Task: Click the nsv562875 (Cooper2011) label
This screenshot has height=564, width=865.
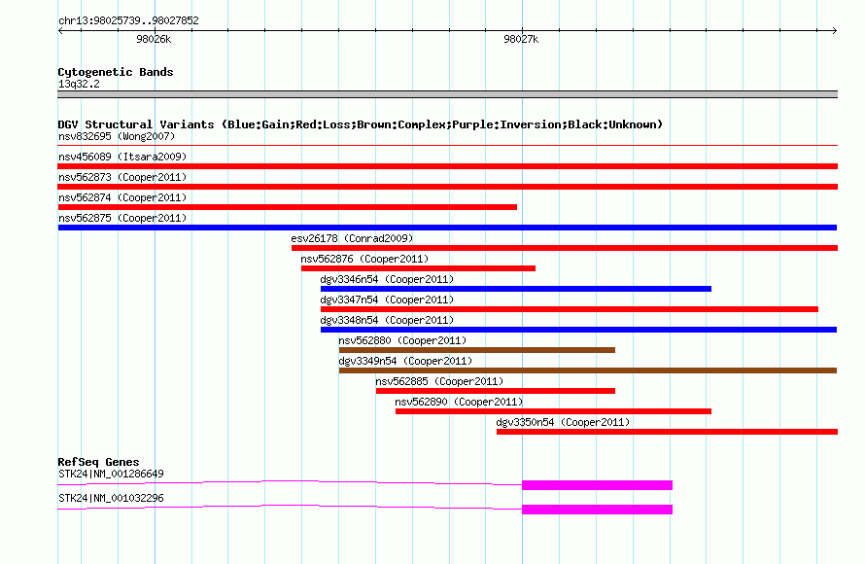Action: click(x=122, y=218)
